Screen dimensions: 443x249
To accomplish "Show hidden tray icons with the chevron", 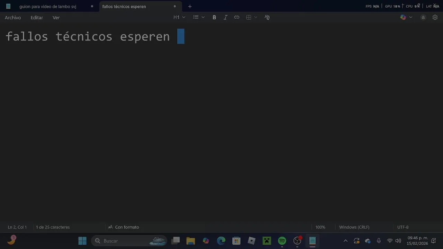I will point(345,241).
